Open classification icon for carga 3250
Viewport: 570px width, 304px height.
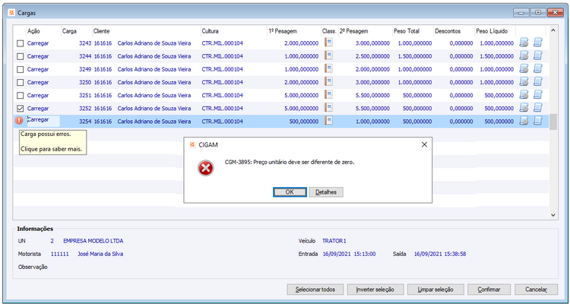(x=328, y=82)
